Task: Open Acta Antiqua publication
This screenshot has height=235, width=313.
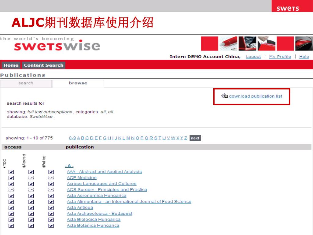Action: click(x=80, y=208)
